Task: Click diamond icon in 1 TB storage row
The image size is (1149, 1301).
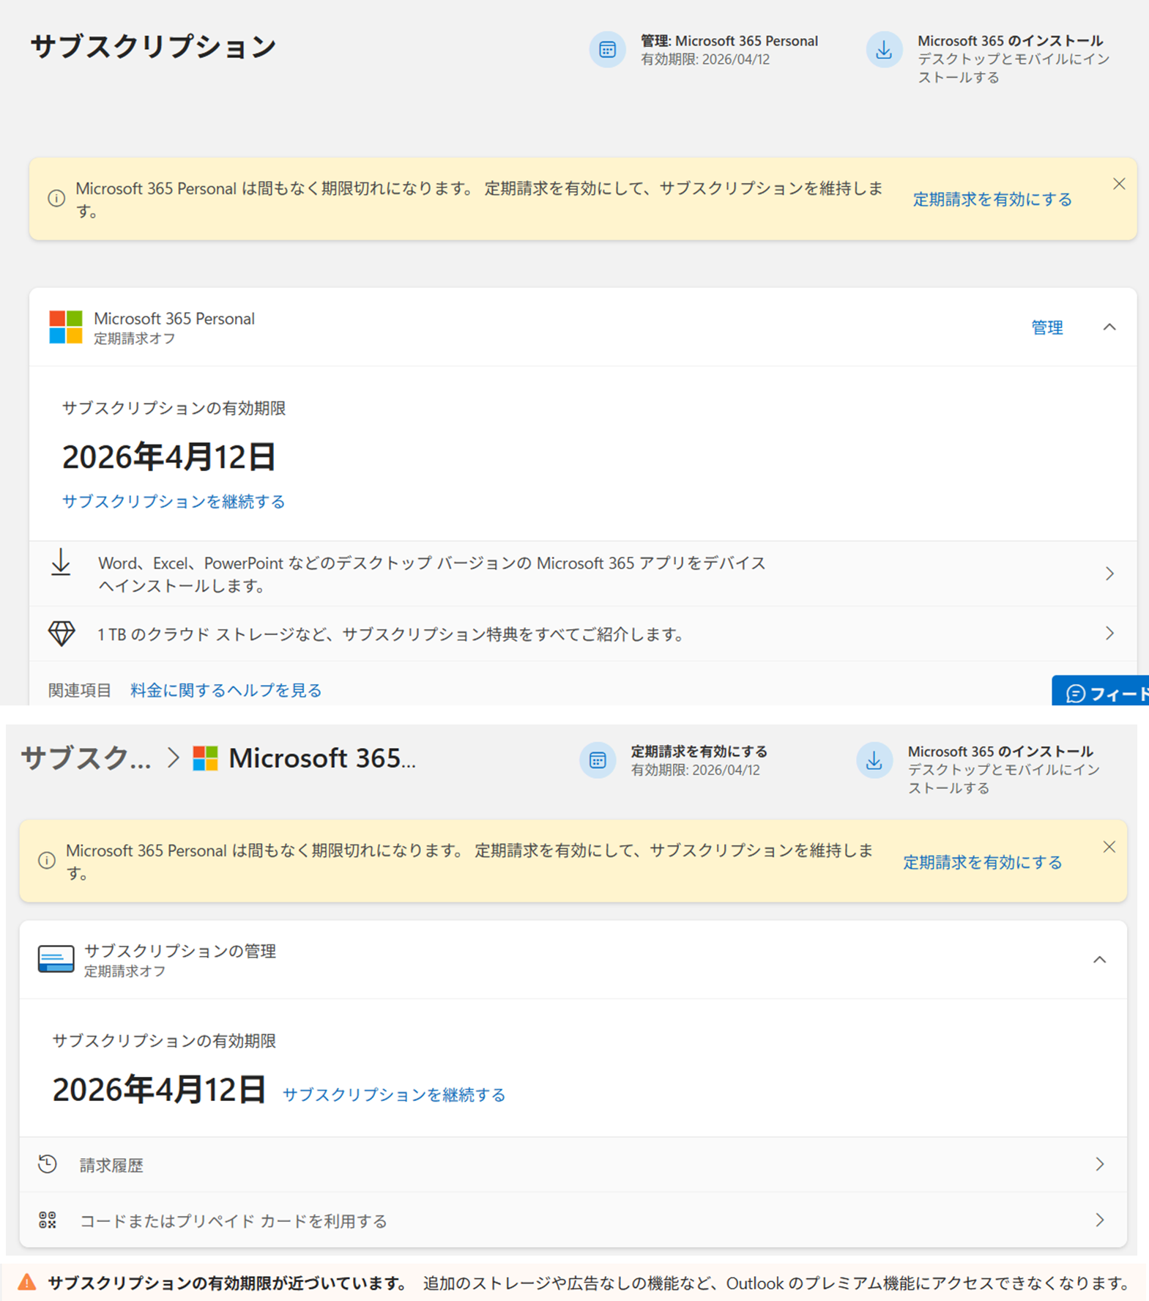Action: click(x=62, y=634)
